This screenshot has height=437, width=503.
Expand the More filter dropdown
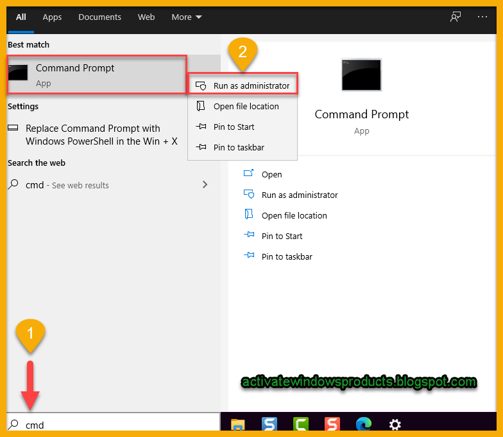pyautogui.click(x=186, y=17)
